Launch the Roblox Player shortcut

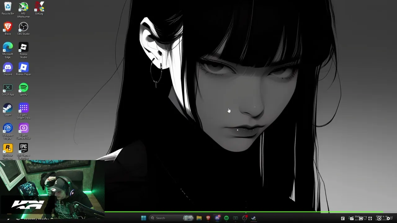tap(23, 69)
